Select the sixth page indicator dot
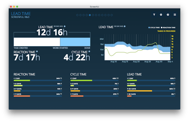189x122 pixels. [93, 15]
